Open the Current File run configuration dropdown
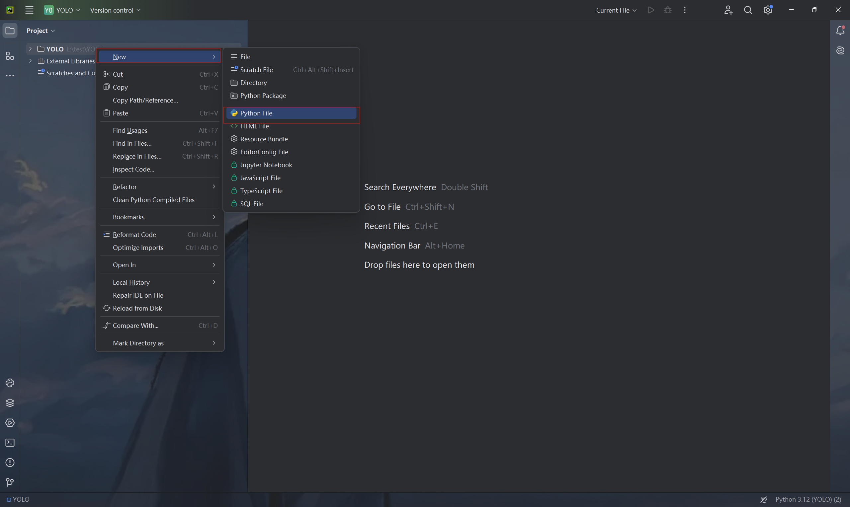The width and height of the screenshot is (850, 507). click(x=616, y=10)
